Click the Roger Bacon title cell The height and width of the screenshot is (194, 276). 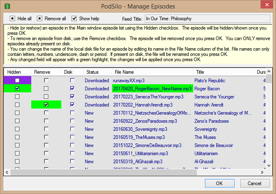(207, 89)
